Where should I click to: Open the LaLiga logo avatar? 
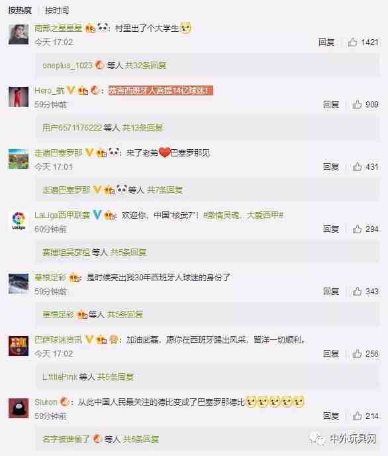[x=19, y=221]
